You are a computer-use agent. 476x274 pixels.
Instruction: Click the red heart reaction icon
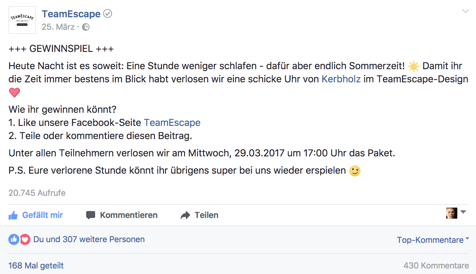pyautogui.click(x=25, y=239)
